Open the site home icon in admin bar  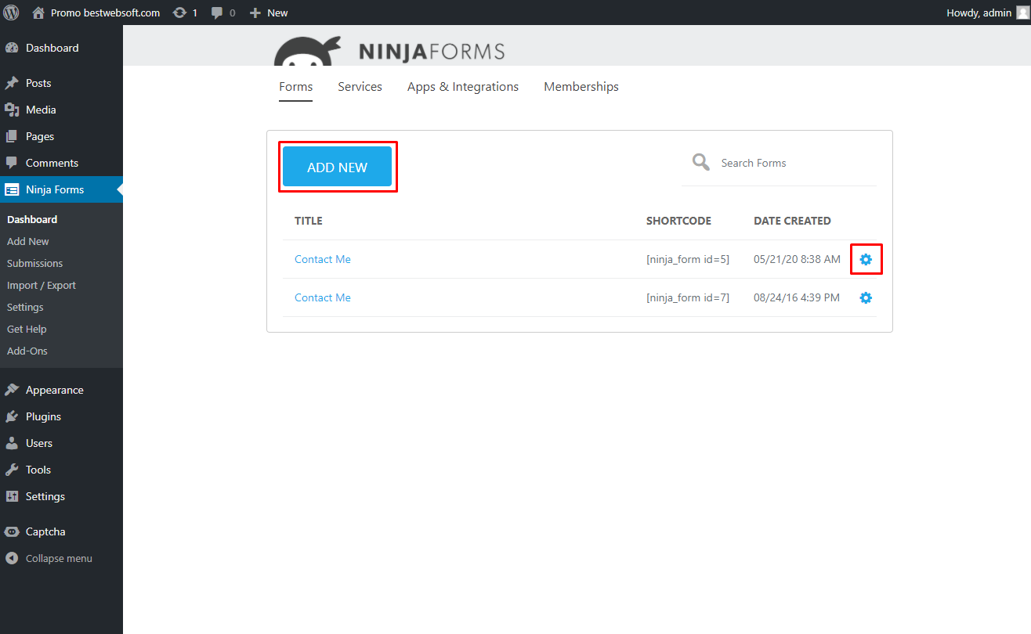point(38,13)
